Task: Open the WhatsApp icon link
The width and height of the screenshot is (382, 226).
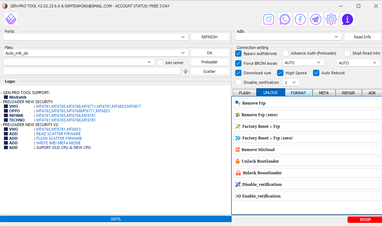Action: tap(284, 19)
